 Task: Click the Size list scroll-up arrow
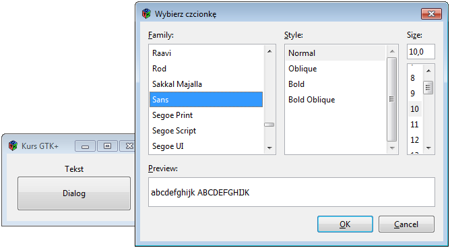click(x=428, y=71)
